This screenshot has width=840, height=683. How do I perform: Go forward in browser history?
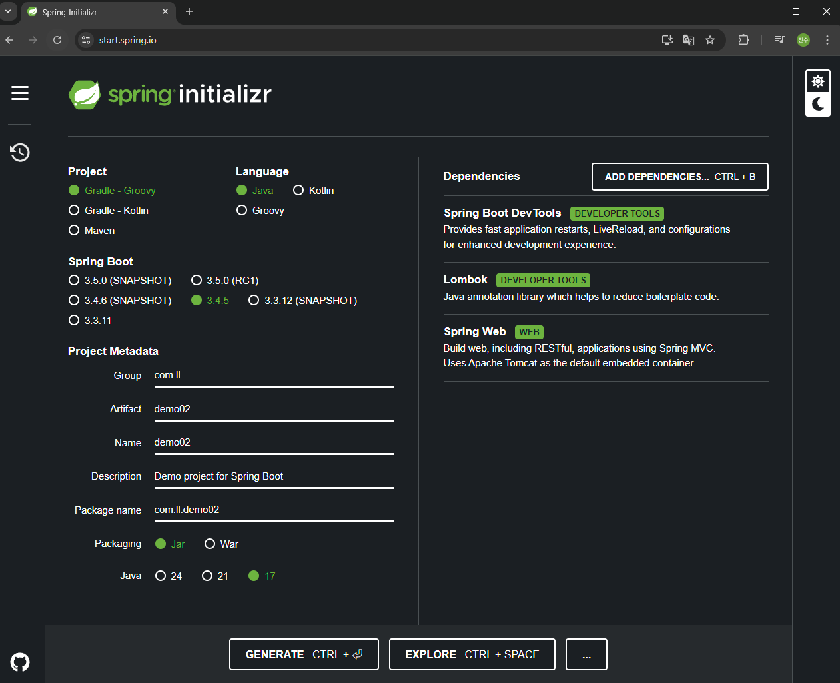tap(33, 40)
